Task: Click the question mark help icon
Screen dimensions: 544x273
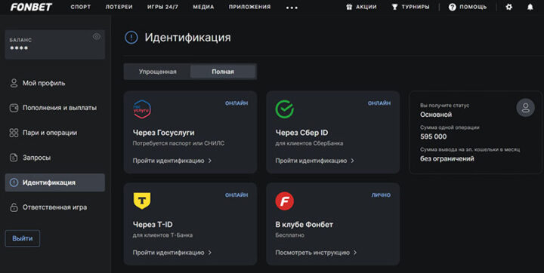Action: pyautogui.click(x=452, y=7)
